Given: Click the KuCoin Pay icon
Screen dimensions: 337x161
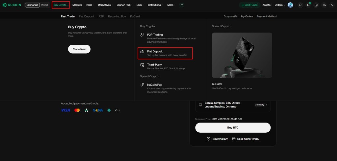Looking at the screenshot, I should (142, 85).
